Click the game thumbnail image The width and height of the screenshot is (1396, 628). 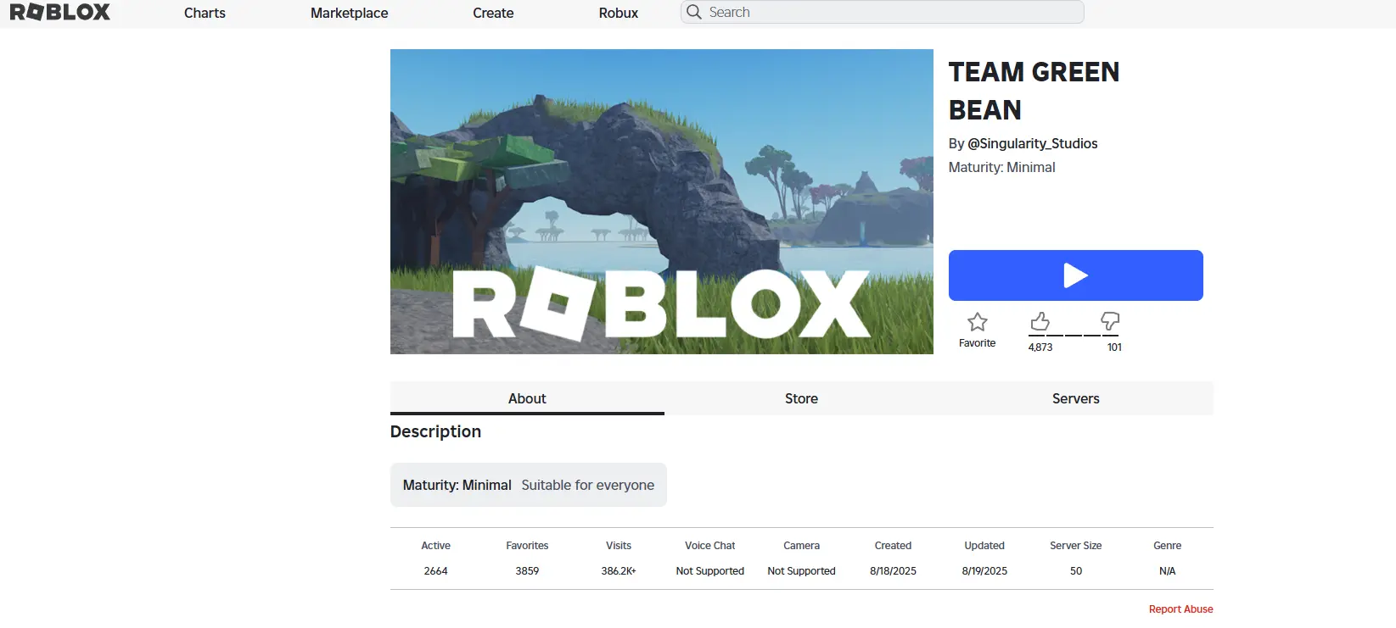661,202
